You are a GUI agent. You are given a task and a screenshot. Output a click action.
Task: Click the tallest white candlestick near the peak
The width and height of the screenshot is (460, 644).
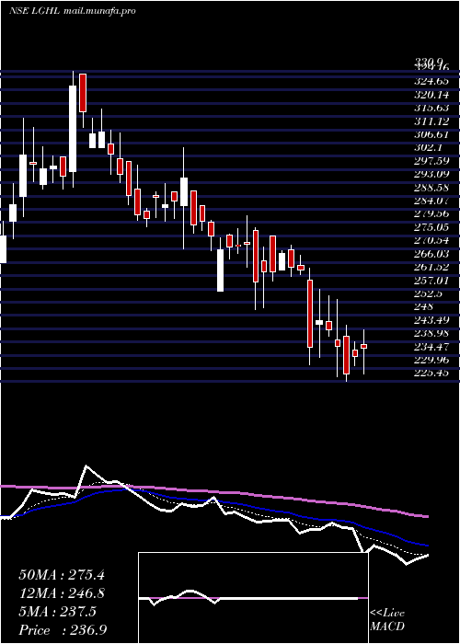[x=73, y=129]
